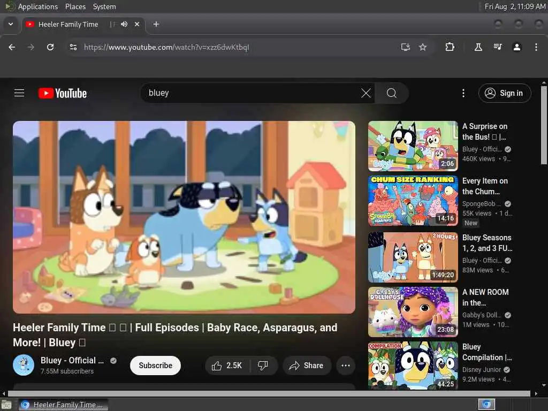The height and width of the screenshot is (411, 548).
Task: Open A Surprise on the Bus thumbnail
Action: (x=413, y=146)
